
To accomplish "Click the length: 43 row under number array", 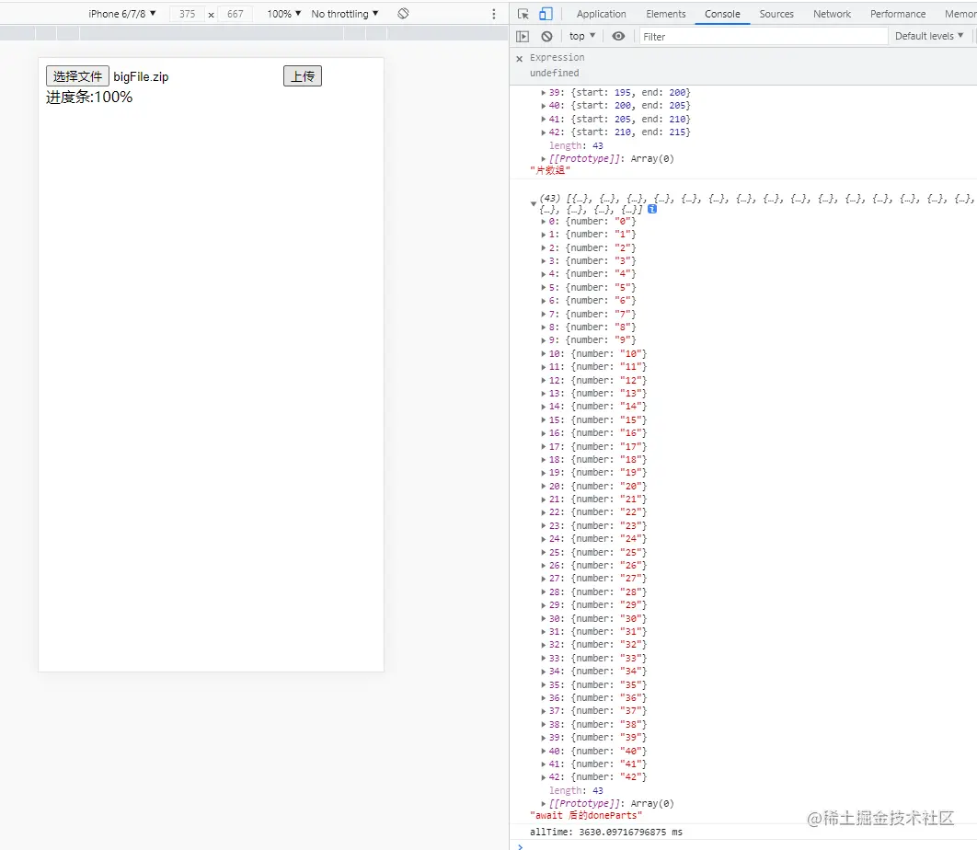I will (576, 790).
